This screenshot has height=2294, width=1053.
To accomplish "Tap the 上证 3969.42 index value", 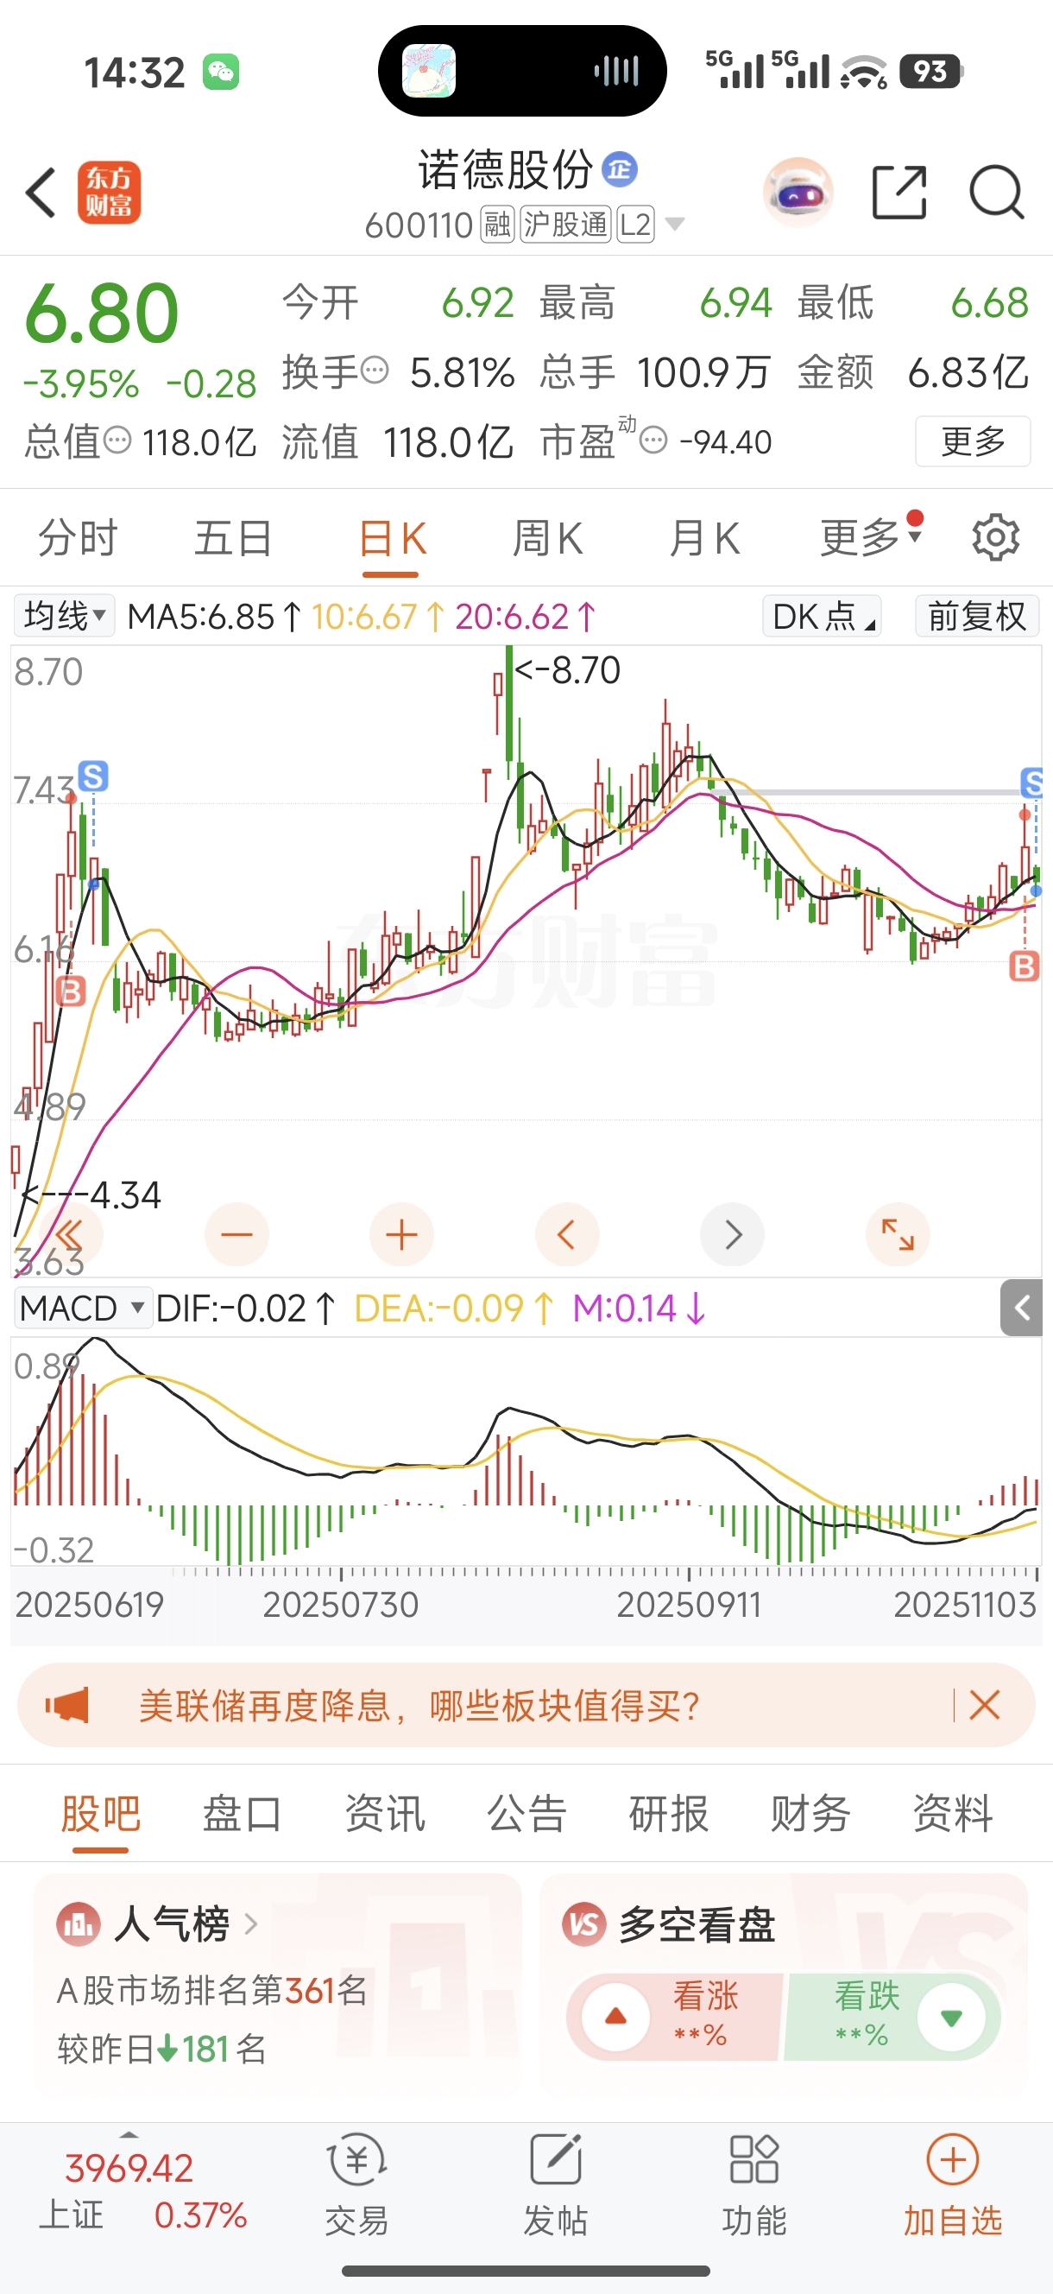I will 129,2169.
